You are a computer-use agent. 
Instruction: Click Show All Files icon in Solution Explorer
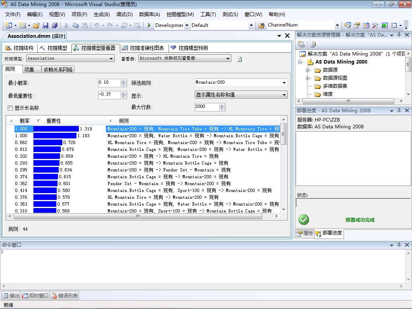(313, 44)
